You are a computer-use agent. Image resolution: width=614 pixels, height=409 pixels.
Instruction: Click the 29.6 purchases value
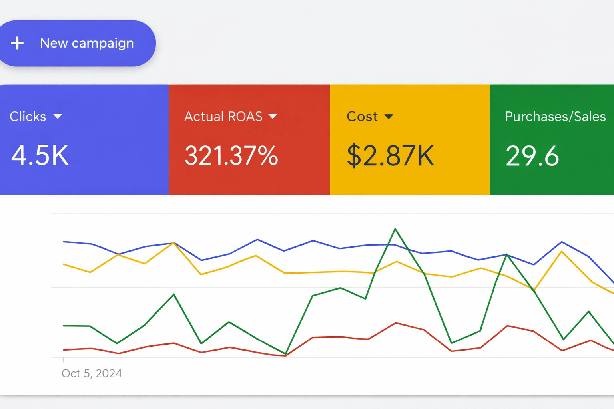point(532,155)
